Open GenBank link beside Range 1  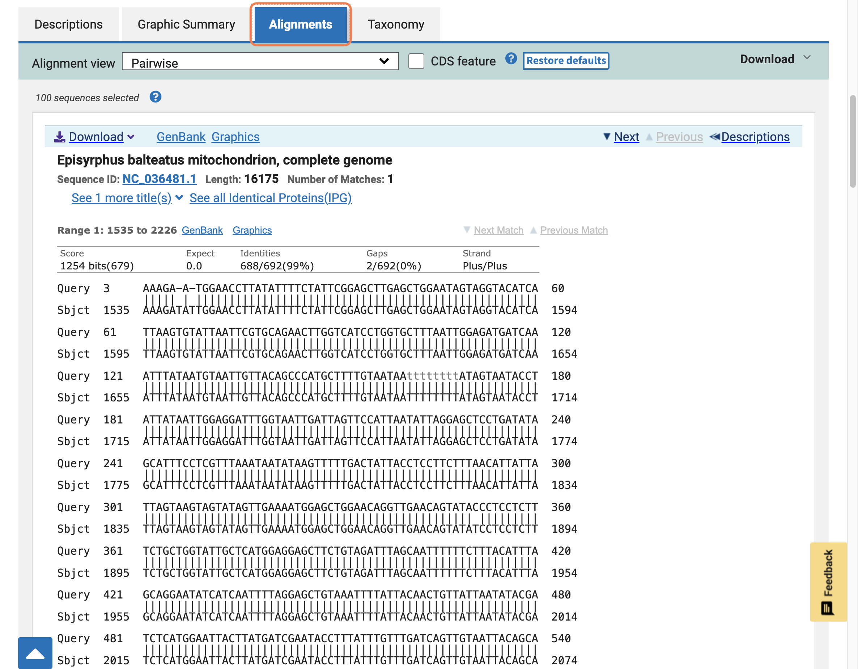coord(202,230)
